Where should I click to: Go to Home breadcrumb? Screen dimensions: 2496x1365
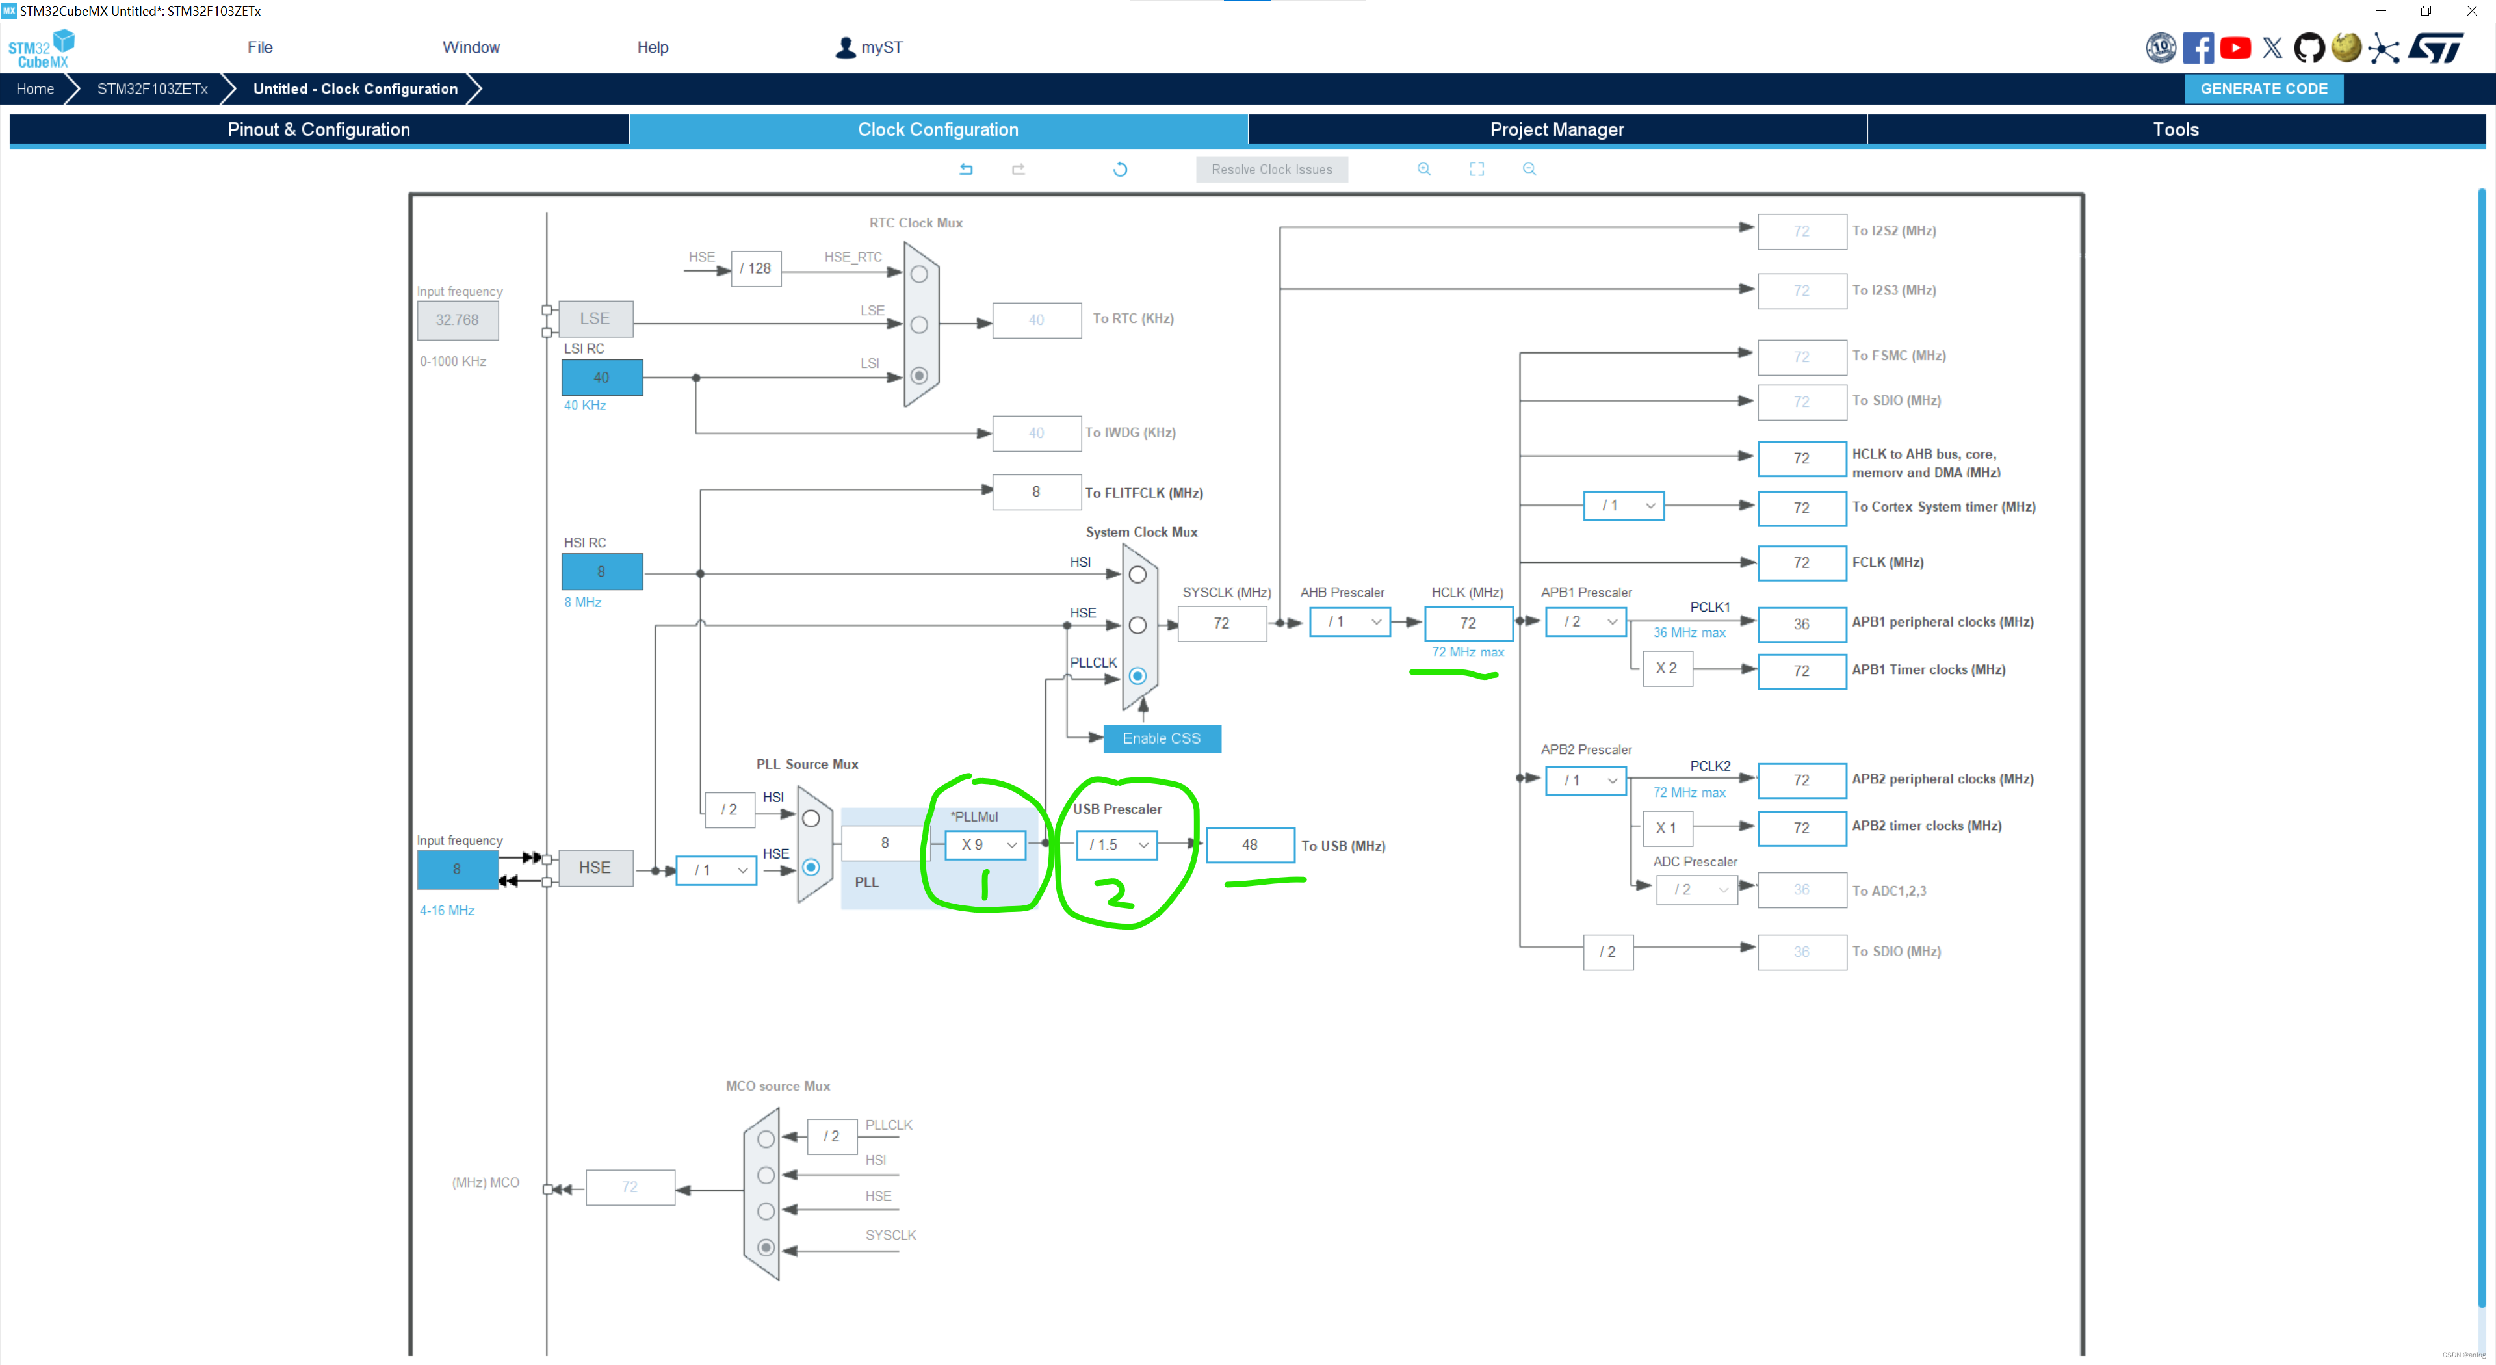click(x=35, y=89)
